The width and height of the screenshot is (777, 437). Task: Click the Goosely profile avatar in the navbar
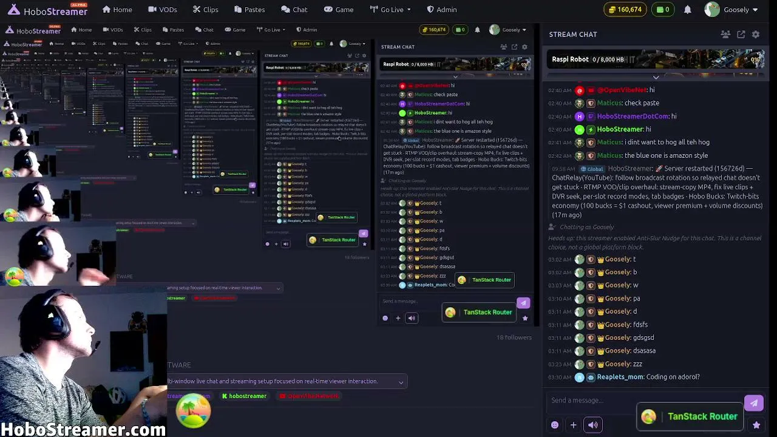click(712, 10)
